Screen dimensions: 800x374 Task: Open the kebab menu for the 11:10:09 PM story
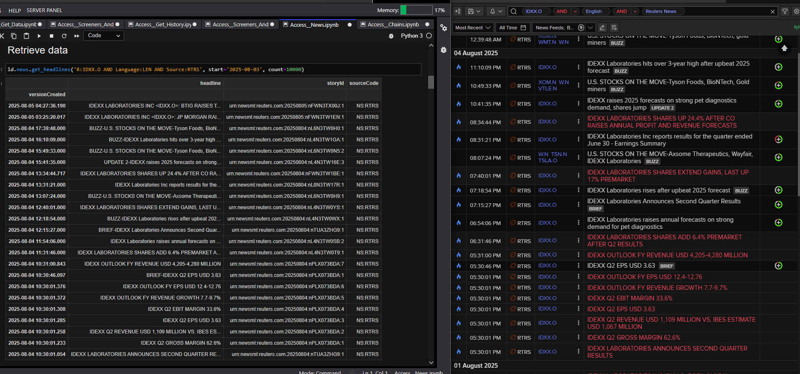coord(579,67)
